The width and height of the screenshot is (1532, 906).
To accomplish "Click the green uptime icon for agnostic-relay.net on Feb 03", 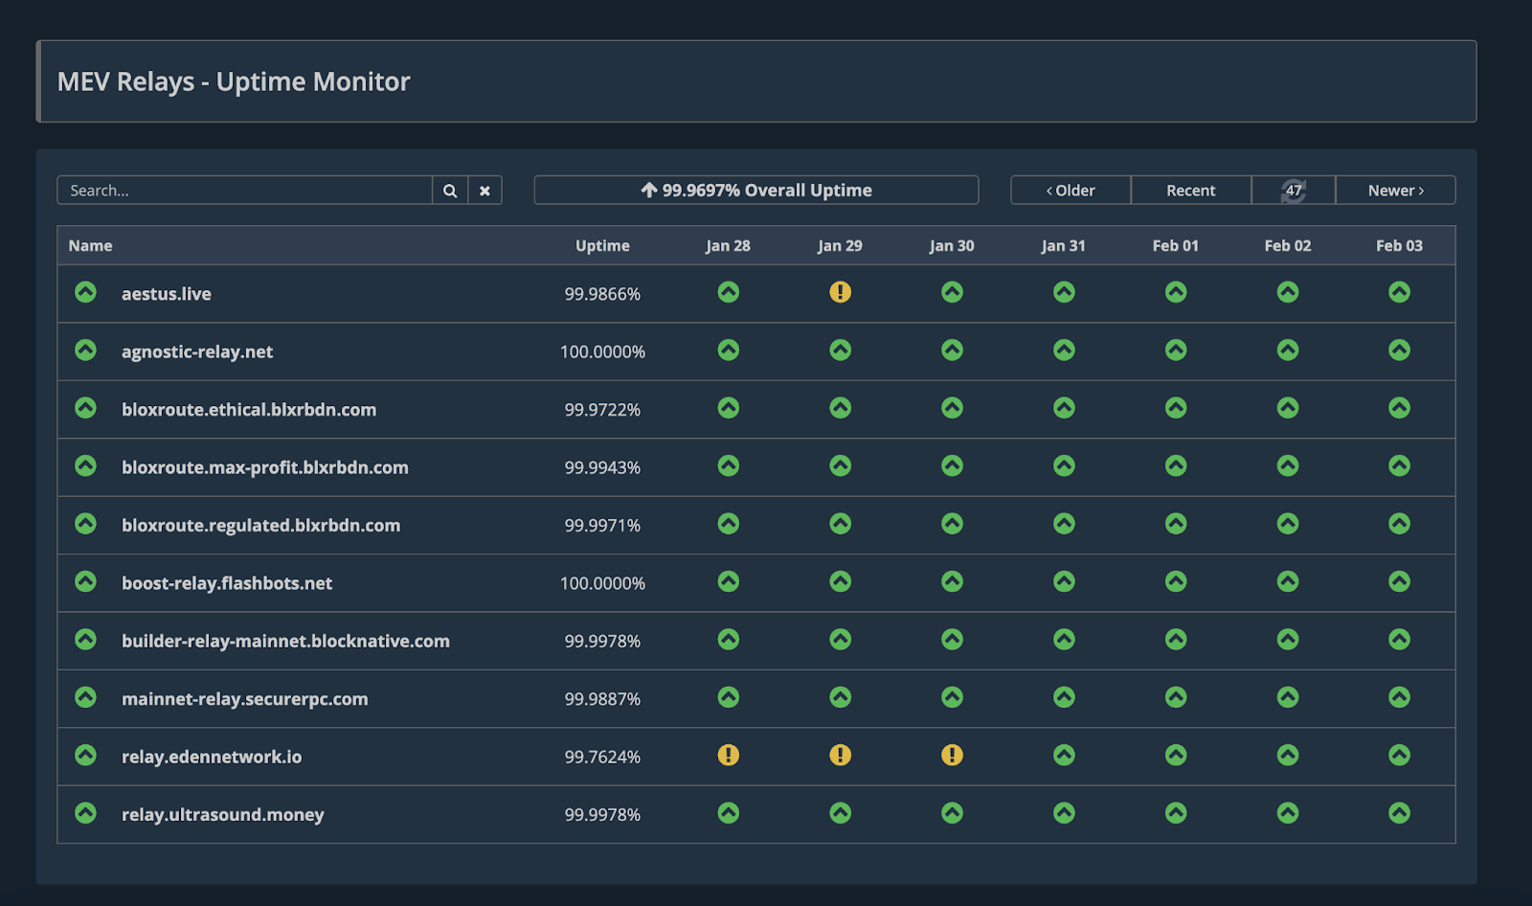I will (x=1400, y=351).
